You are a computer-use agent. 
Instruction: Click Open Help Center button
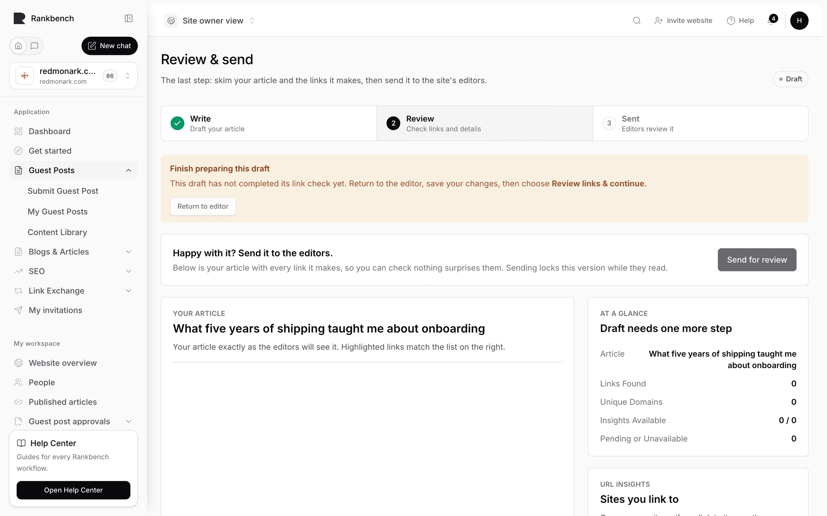pos(73,490)
